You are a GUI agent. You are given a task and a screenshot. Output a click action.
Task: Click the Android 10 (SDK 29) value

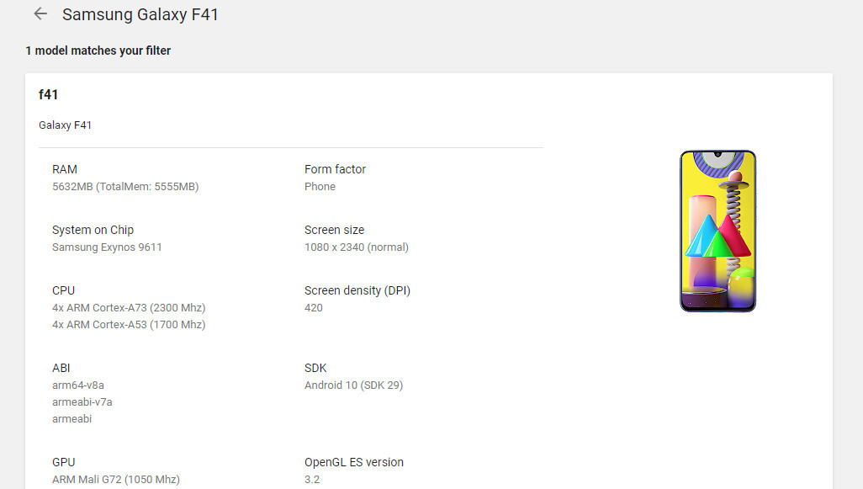pyautogui.click(x=354, y=385)
